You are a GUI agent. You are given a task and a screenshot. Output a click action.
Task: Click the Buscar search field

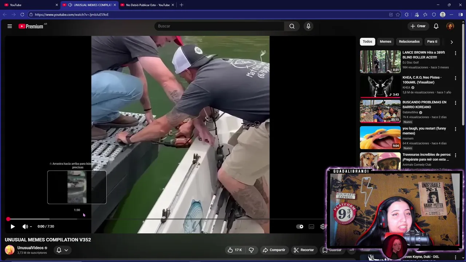pyautogui.click(x=219, y=26)
